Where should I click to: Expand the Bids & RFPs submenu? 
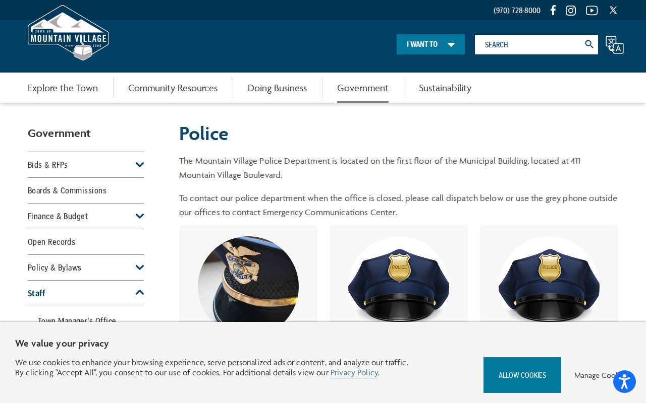coord(140,165)
